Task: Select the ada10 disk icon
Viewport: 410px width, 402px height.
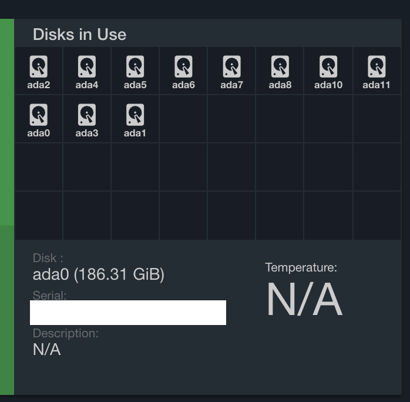Action: (328, 66)
